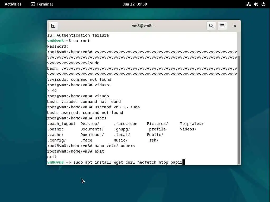Open a new terminal tab
The image size is (270, 202).
coord(53,26)
